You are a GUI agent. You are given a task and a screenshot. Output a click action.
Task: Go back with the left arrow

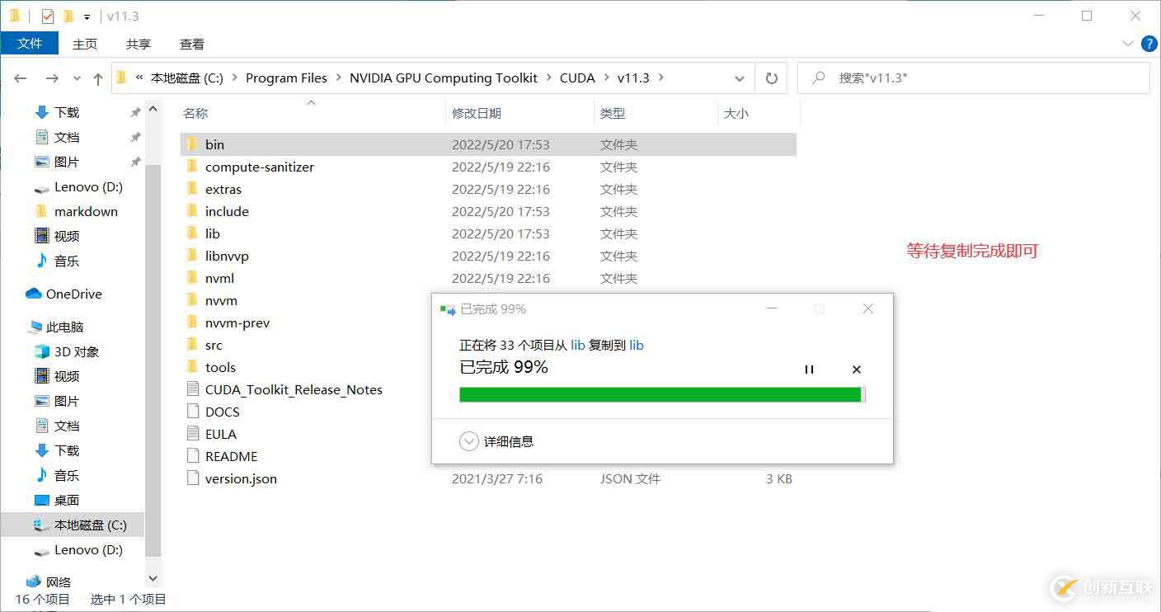pos(21,78)
